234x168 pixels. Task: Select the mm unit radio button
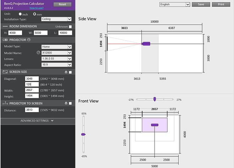[x=35, y=14]
